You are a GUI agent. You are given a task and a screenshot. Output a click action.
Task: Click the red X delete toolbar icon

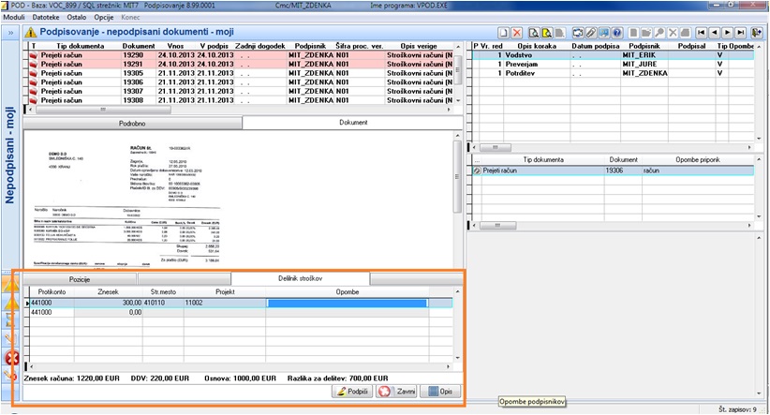point(516,33)
